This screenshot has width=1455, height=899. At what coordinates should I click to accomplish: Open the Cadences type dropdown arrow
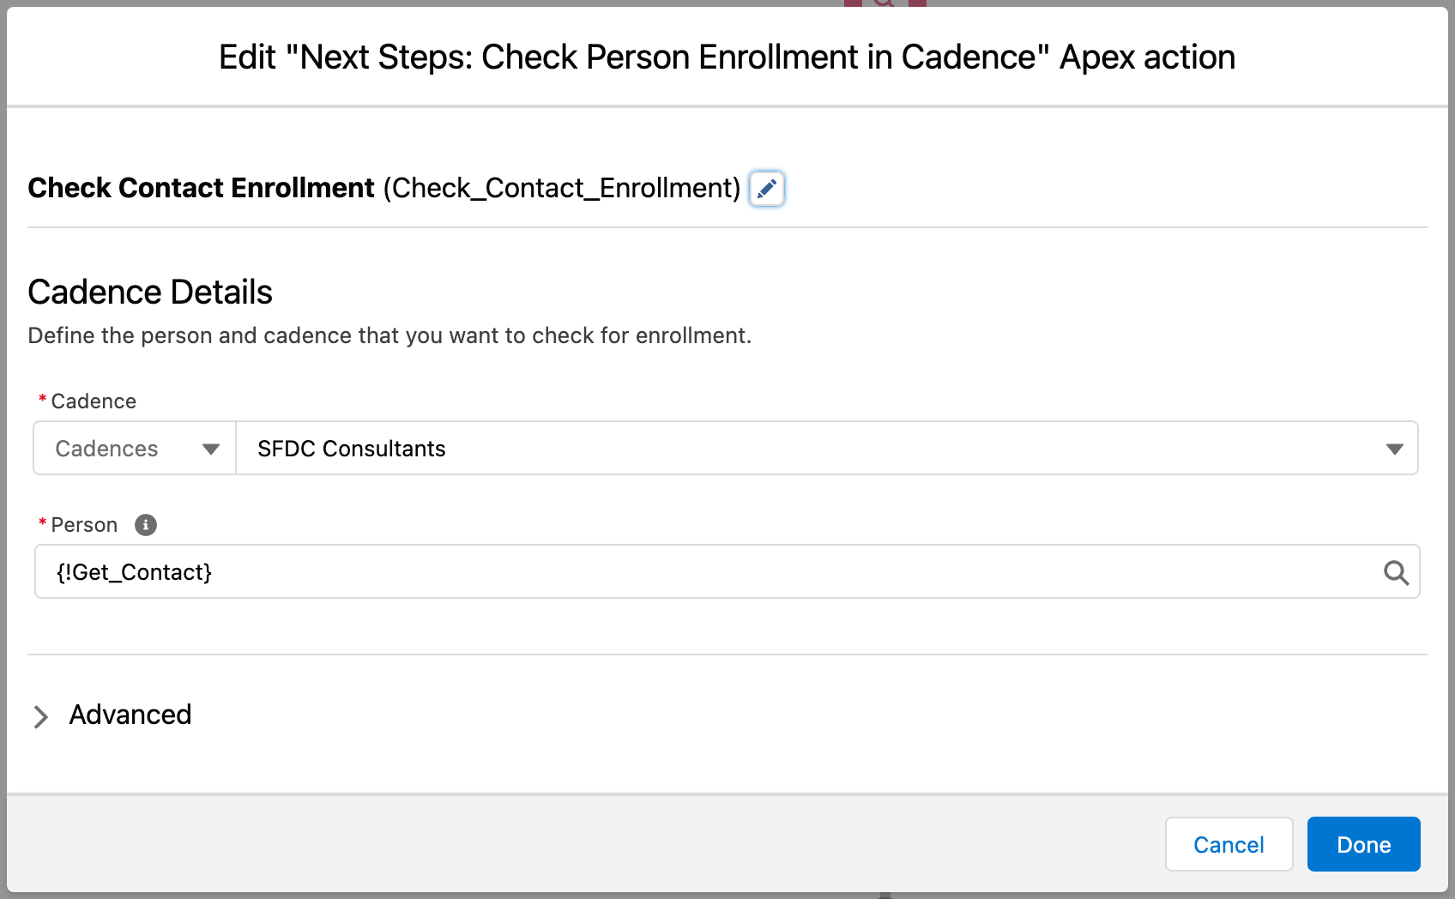(211, 449)
